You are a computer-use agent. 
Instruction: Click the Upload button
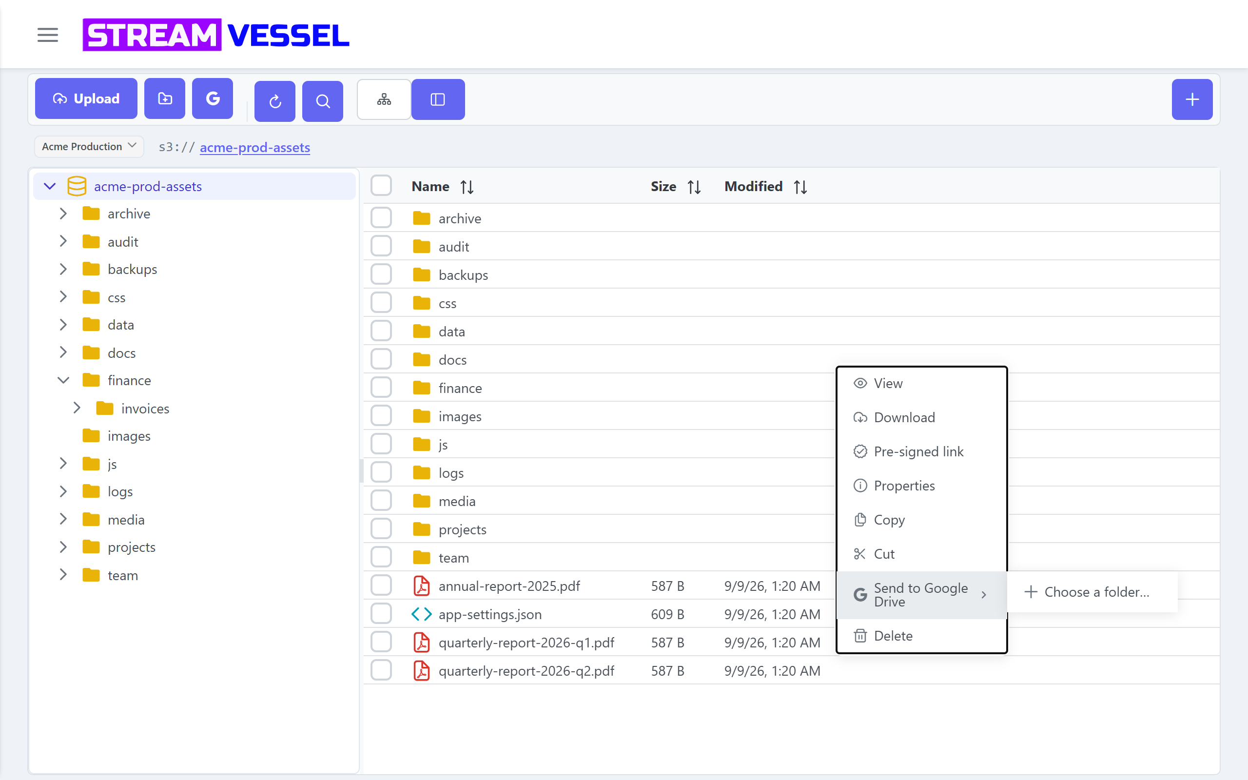(86, 98)
